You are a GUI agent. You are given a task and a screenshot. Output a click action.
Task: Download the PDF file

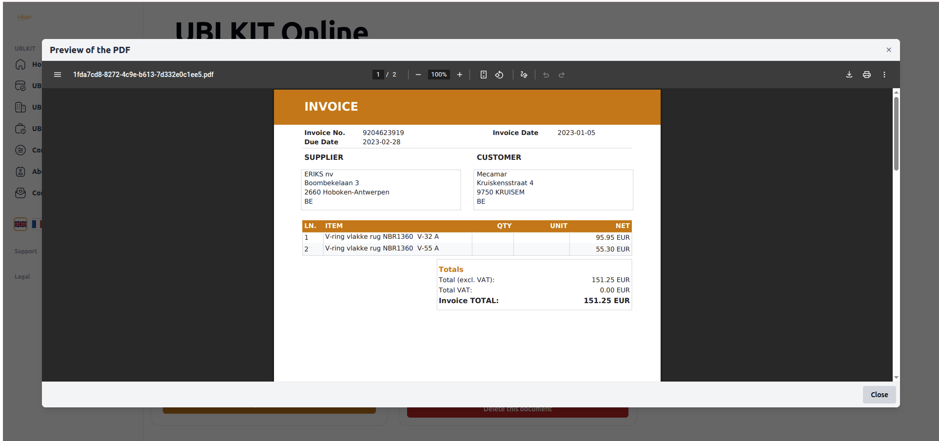(849, 75)
